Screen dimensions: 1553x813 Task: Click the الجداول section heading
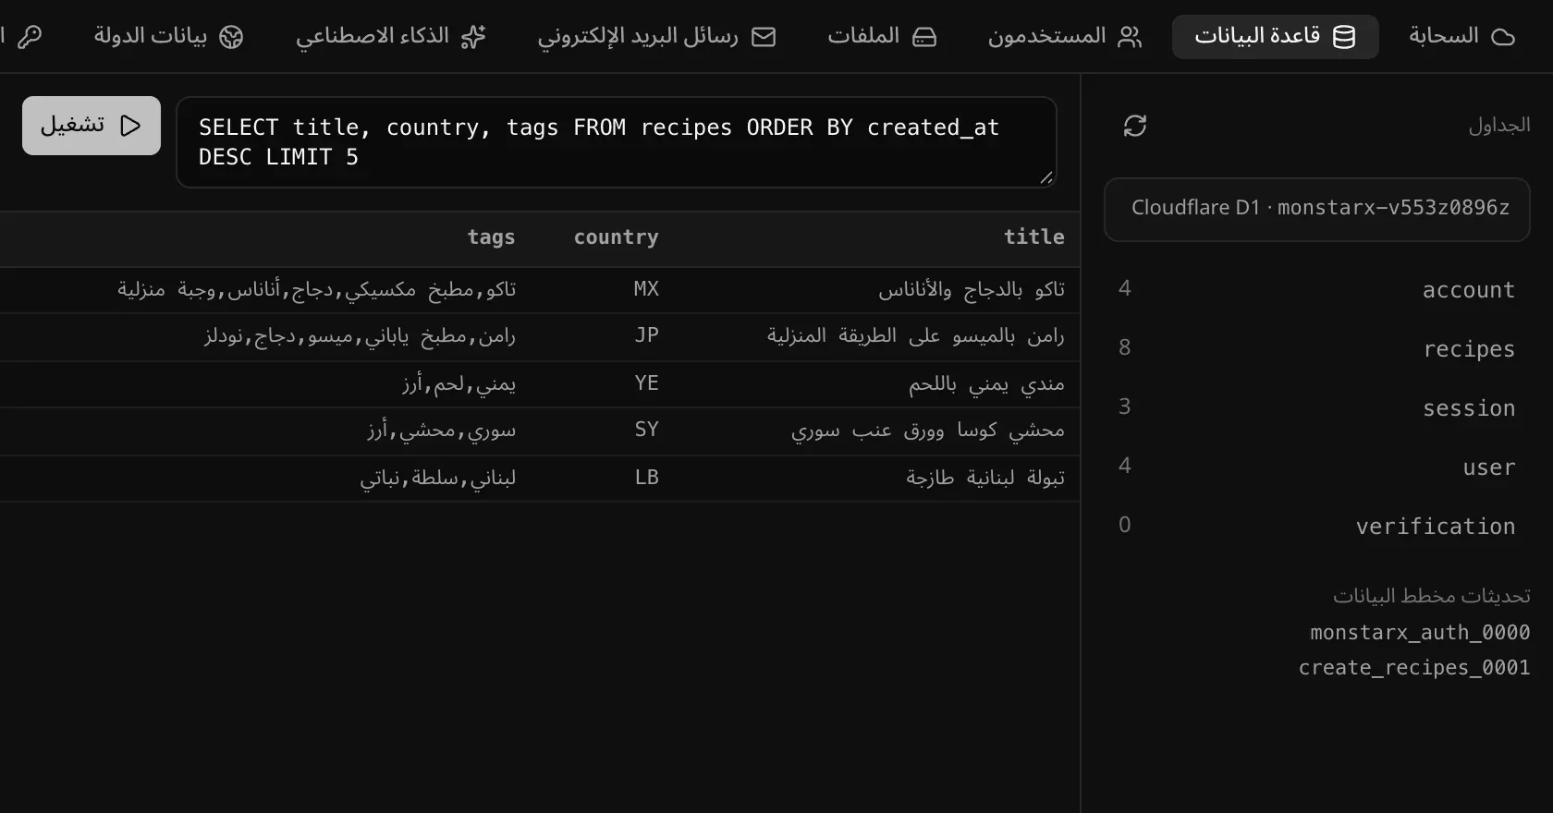click(x=1499, y=126)
